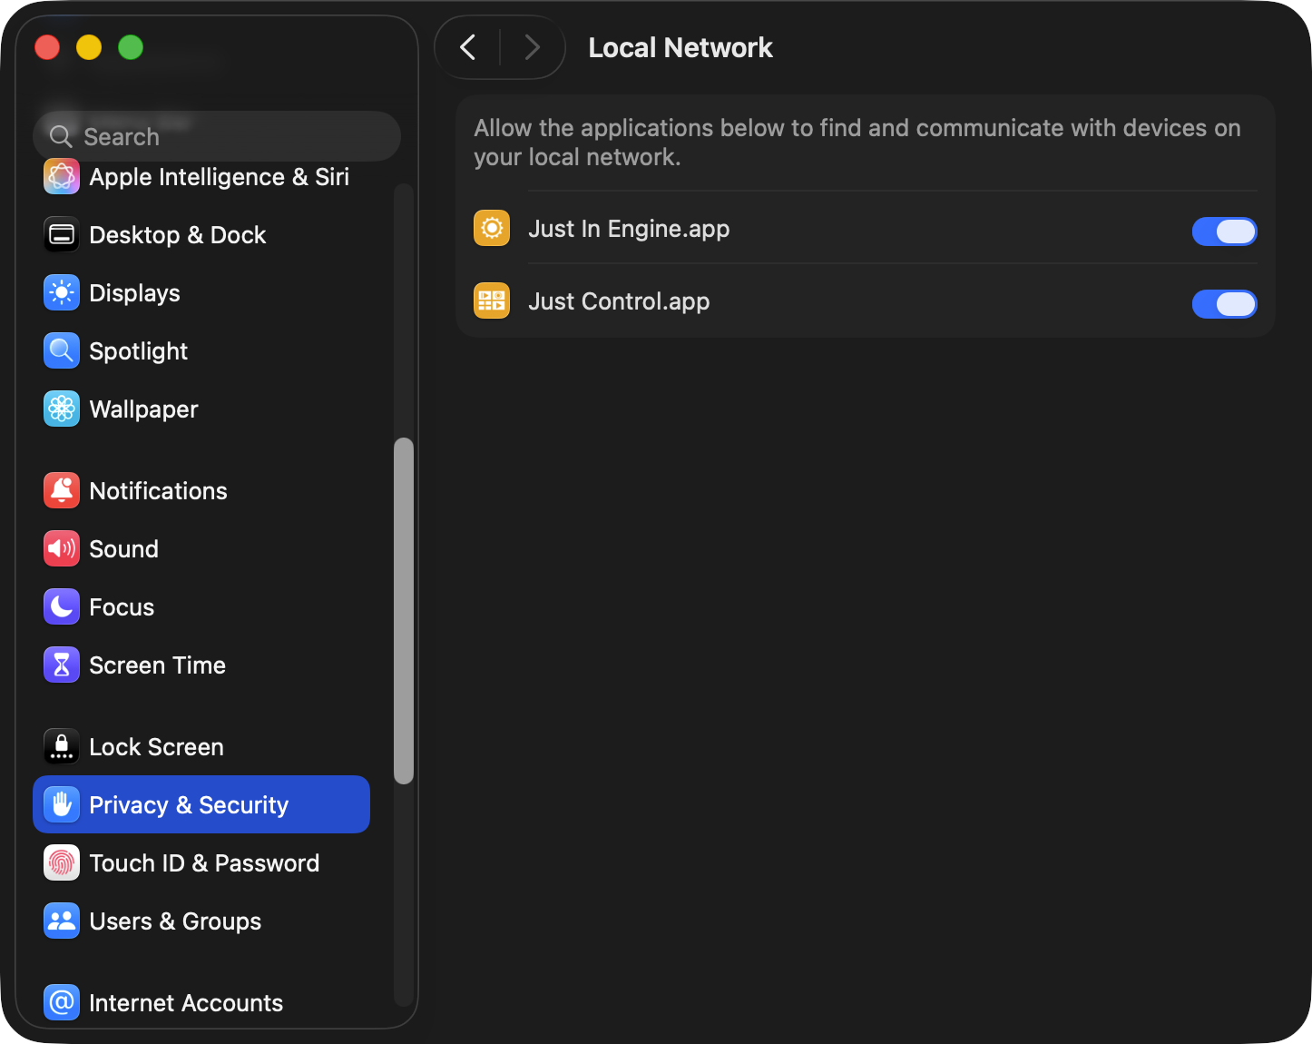Select Users & Groups in the sidebar
This screenshot has height=1044, width=1312.
pyautogui.click(x=201, y=921)
